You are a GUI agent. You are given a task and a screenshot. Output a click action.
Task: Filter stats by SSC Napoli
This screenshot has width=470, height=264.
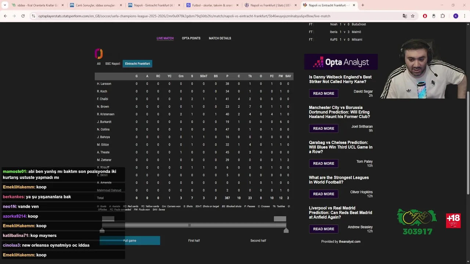(x=113, y=63)
